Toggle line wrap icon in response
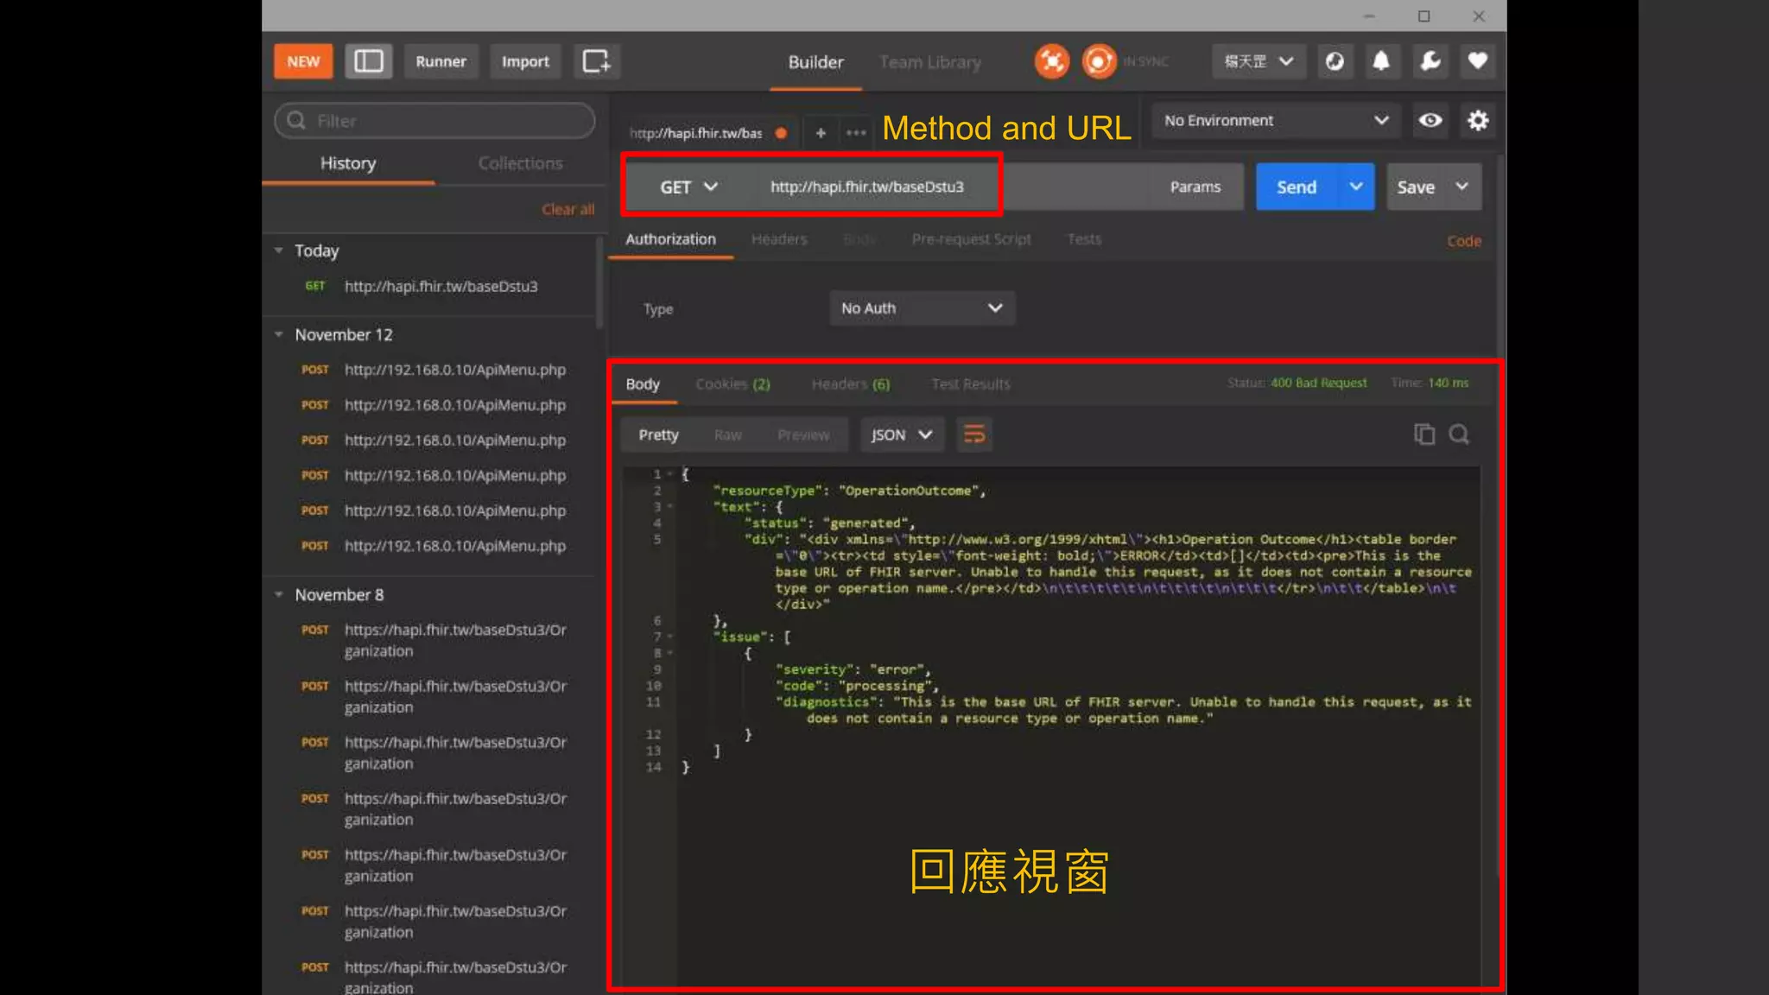The image size is (1769, 995). [x=974, y=434]
